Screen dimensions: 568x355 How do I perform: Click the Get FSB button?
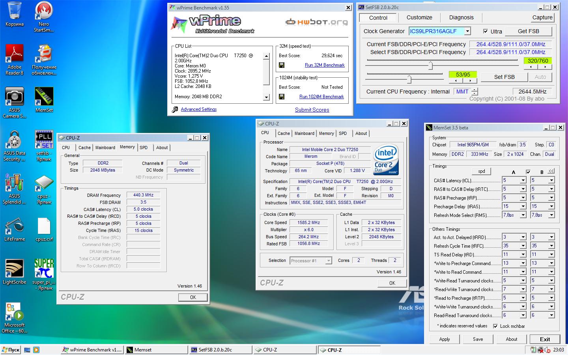point(528,31)
